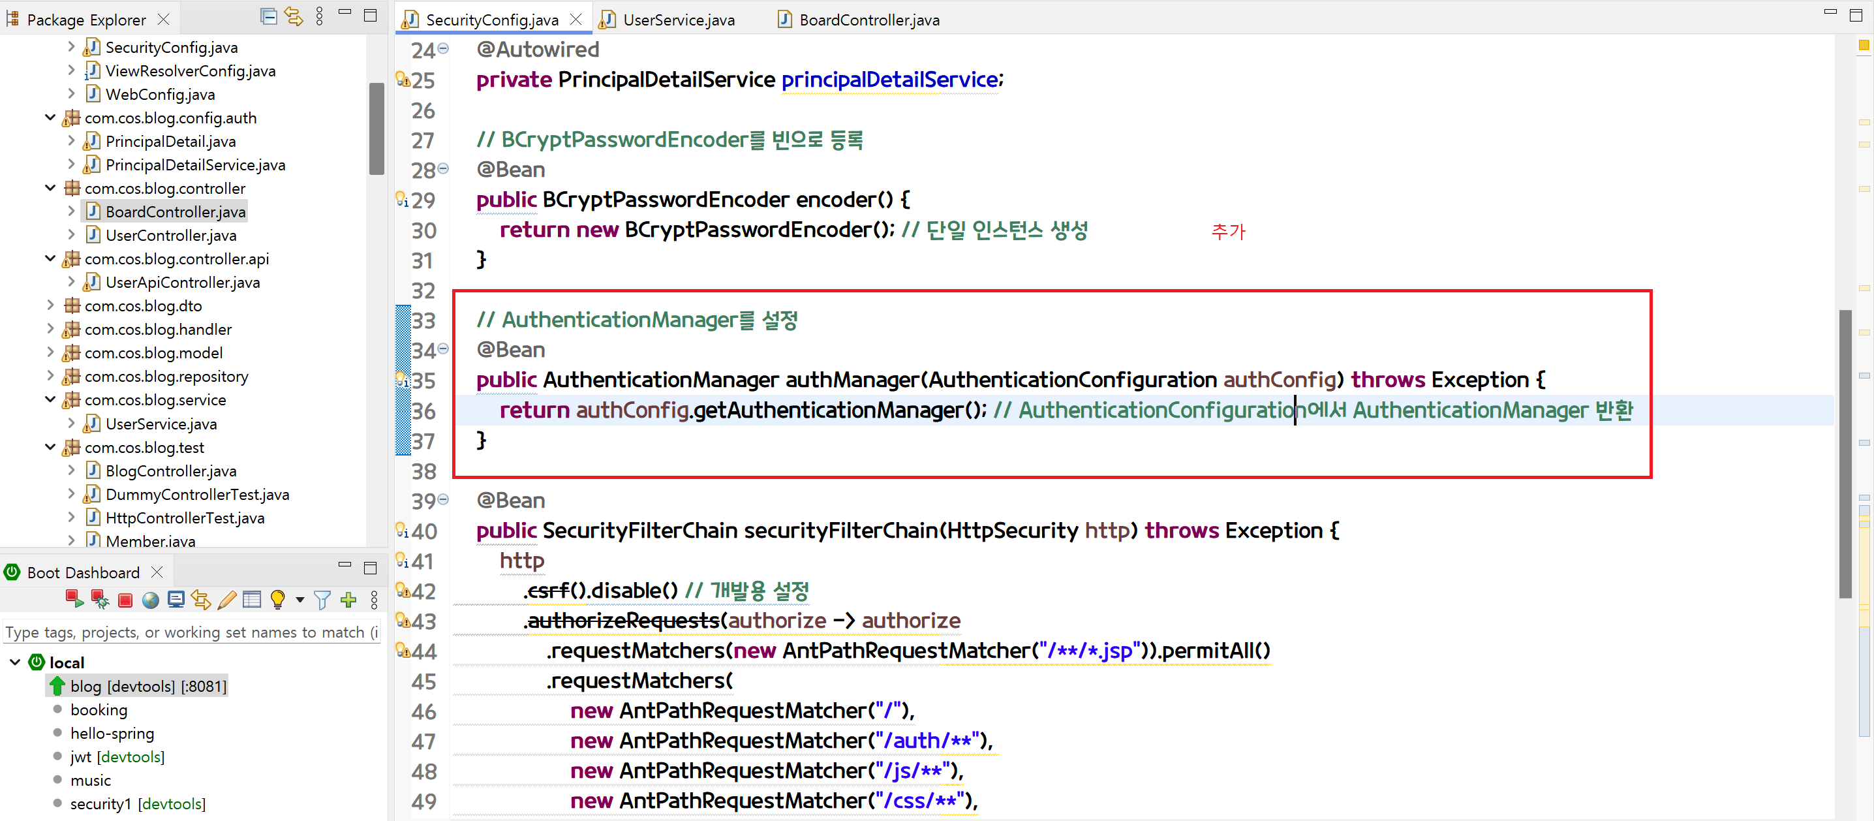Maximize the Package Explorer panel
The height and width of the screenshot is (821, 1874).
pyautogui.click(x=370, y=15)
